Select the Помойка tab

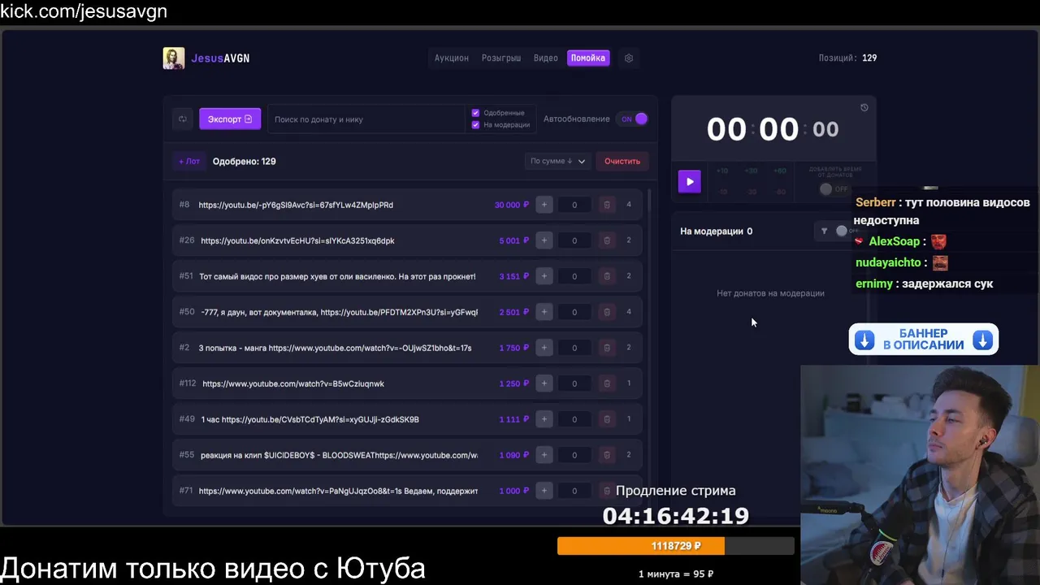point(587,58)
